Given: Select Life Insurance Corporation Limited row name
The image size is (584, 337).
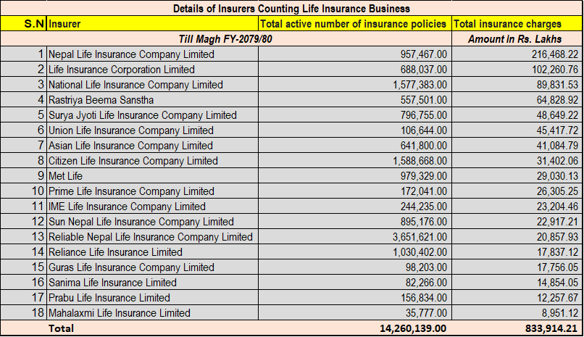Looking at the screenshot, I should (x=122, y=70).
